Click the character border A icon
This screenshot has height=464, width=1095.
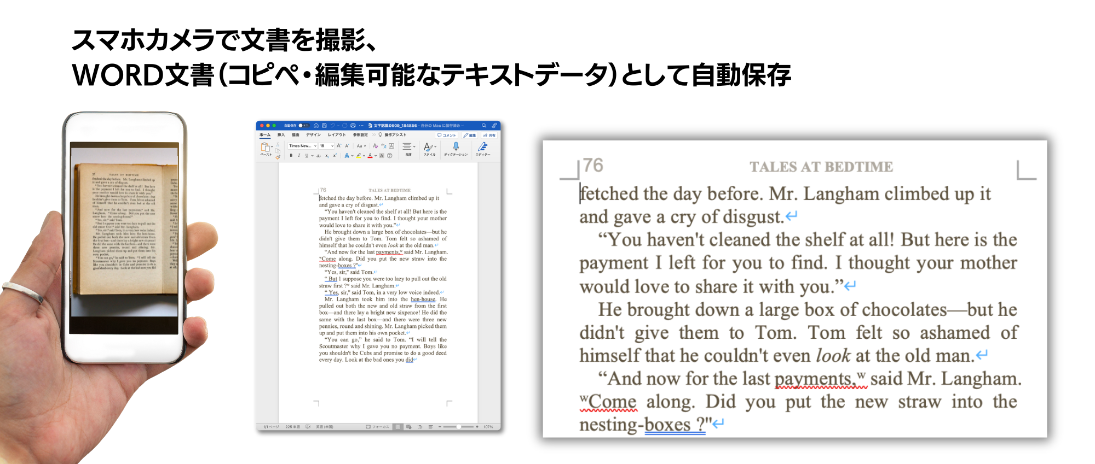tap(391, 146)
